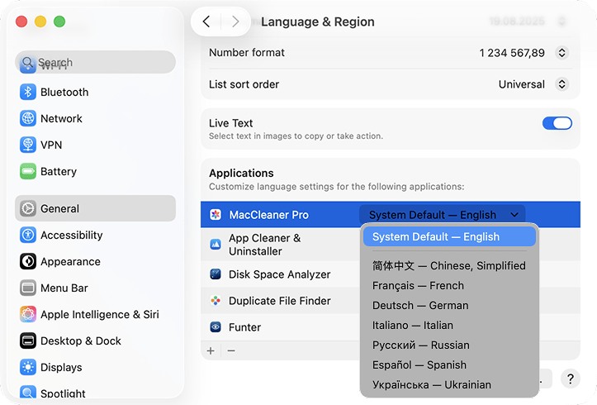Click the Spotlight magnifier icon

pos(28,392)
